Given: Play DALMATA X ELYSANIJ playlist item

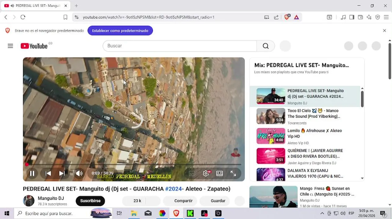Looking at the screenshot, I should tap(305, 174).
